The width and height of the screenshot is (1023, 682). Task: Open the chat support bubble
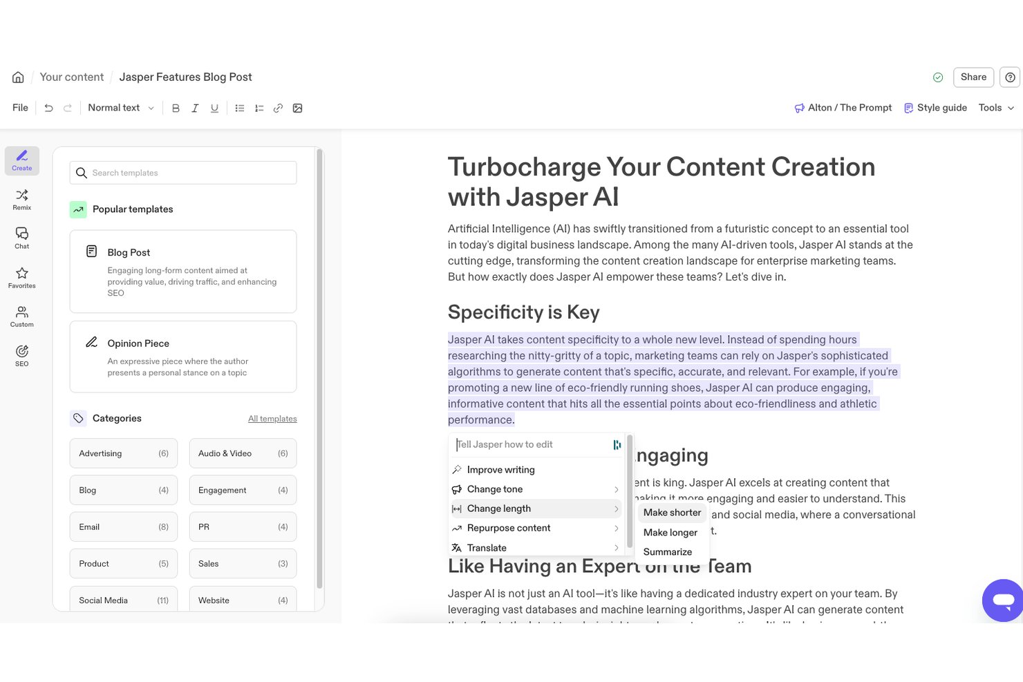coord(1003,600)
